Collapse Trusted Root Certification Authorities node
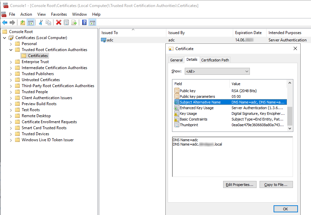The height and width of the screenshot is (215, 311). tap(11, 50)
